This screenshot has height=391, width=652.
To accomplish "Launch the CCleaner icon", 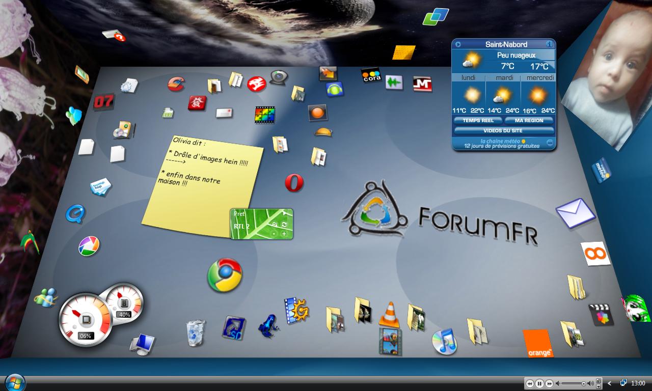I will [x=176, y=83].
